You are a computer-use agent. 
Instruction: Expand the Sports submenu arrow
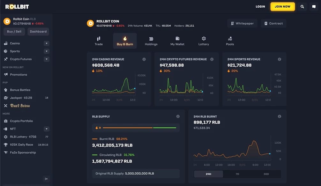point(47,51)
